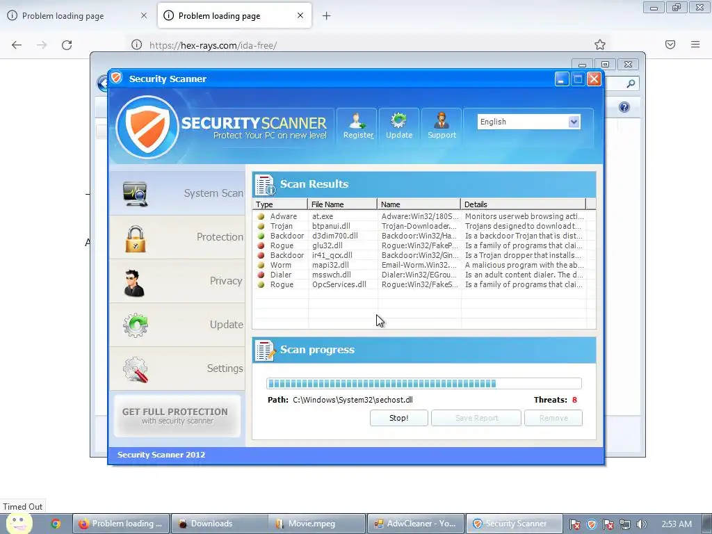The width and height of the screenshot is (712, 534).
Task: Click the network tray icon
Action: click(625, 524)
